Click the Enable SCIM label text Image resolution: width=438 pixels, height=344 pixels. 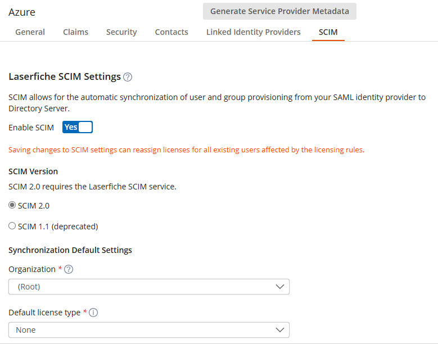coord(31,128)
